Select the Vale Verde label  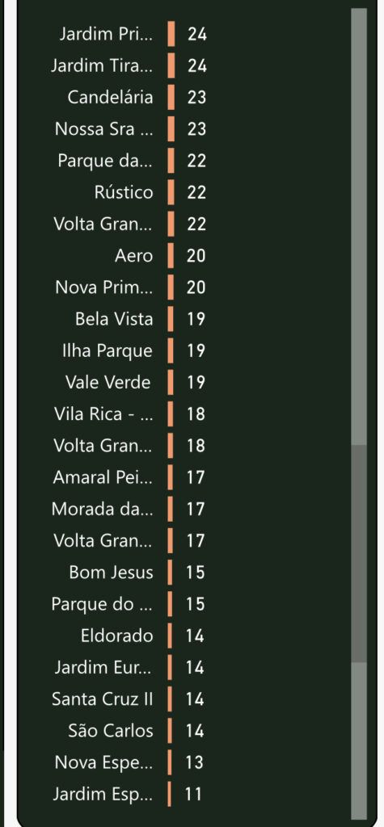point(108,382)
